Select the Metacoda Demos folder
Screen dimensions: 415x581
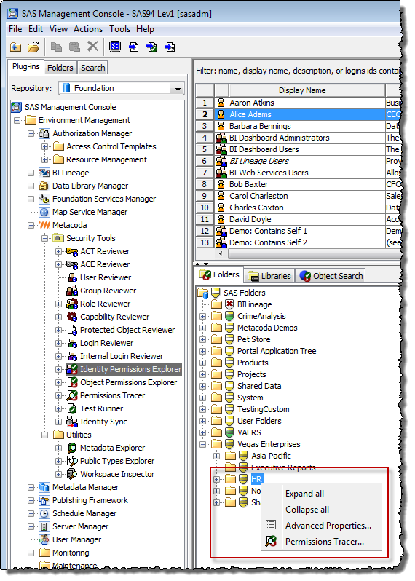click(x=267, y=328)
